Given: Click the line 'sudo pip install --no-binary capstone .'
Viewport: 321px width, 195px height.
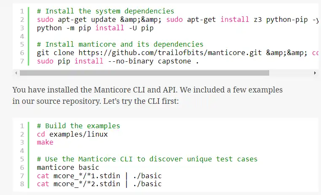Looking at the screenshot, I should click(x=118, y=61).
